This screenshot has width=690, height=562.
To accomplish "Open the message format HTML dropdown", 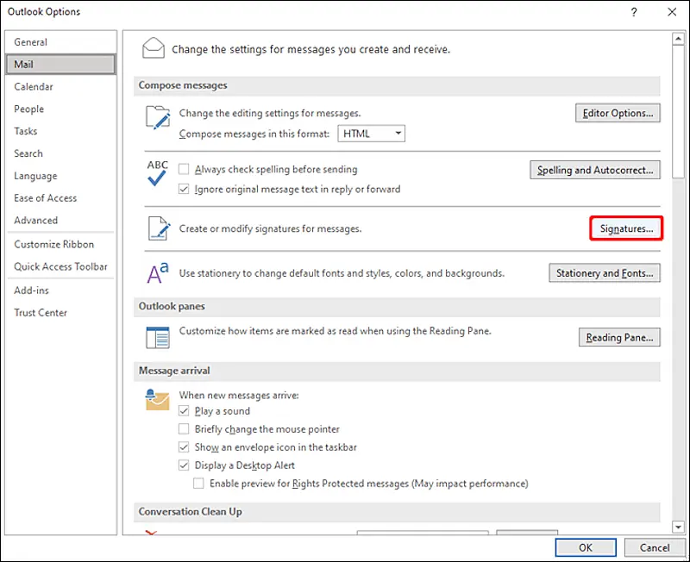I will click(398, 134).
